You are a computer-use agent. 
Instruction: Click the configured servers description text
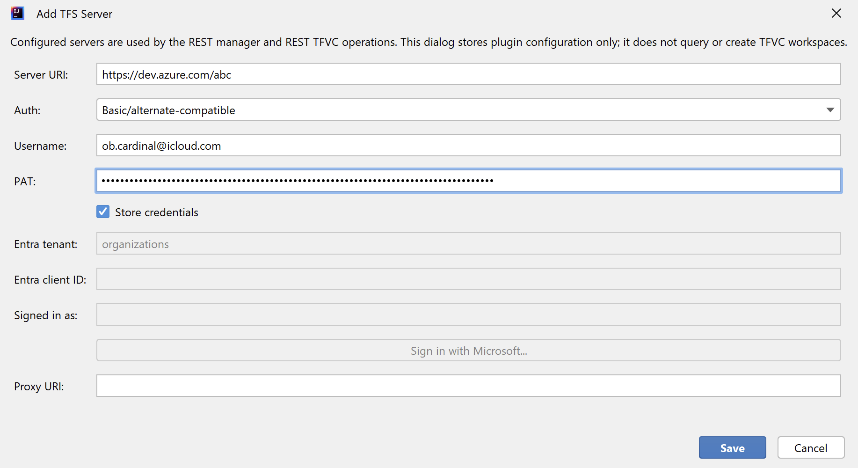pyautogui.click(x=429, y=42)
